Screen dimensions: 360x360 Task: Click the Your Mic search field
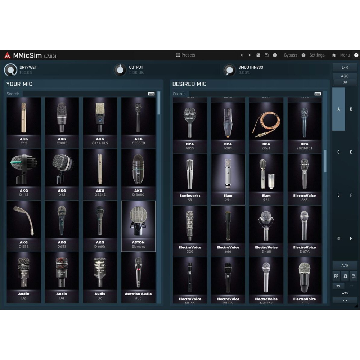[x=85, y=94]
